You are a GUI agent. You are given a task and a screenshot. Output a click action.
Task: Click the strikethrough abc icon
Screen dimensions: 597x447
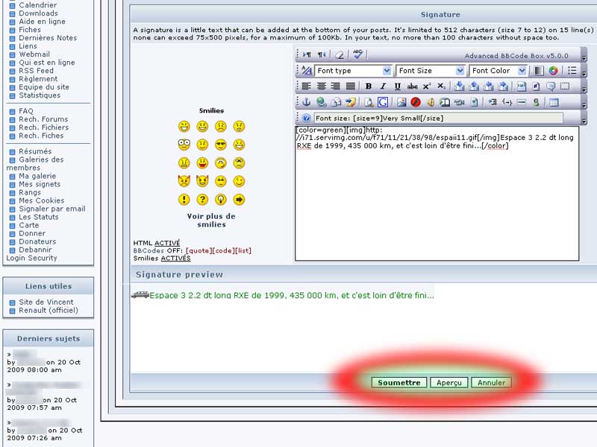413,86
